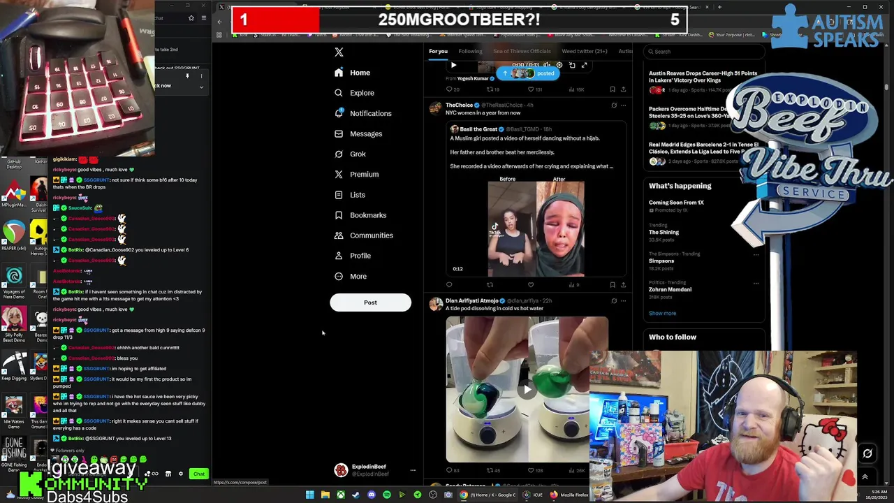Open TheChoice profile avatar
Image resolution: width=894 pixels, height=503 pixels.
(x=436, y=108)
